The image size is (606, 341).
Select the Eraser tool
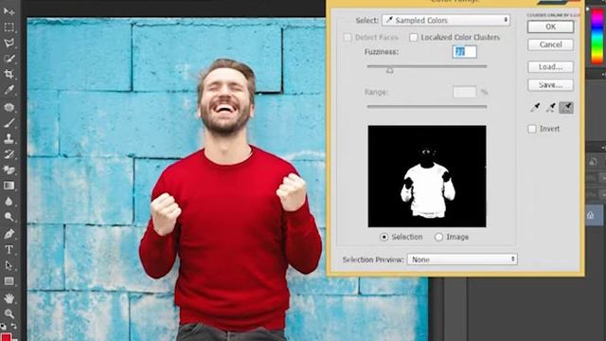(9, 170)
